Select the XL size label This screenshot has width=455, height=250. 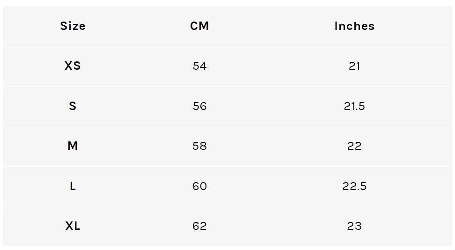coord(73,226)
